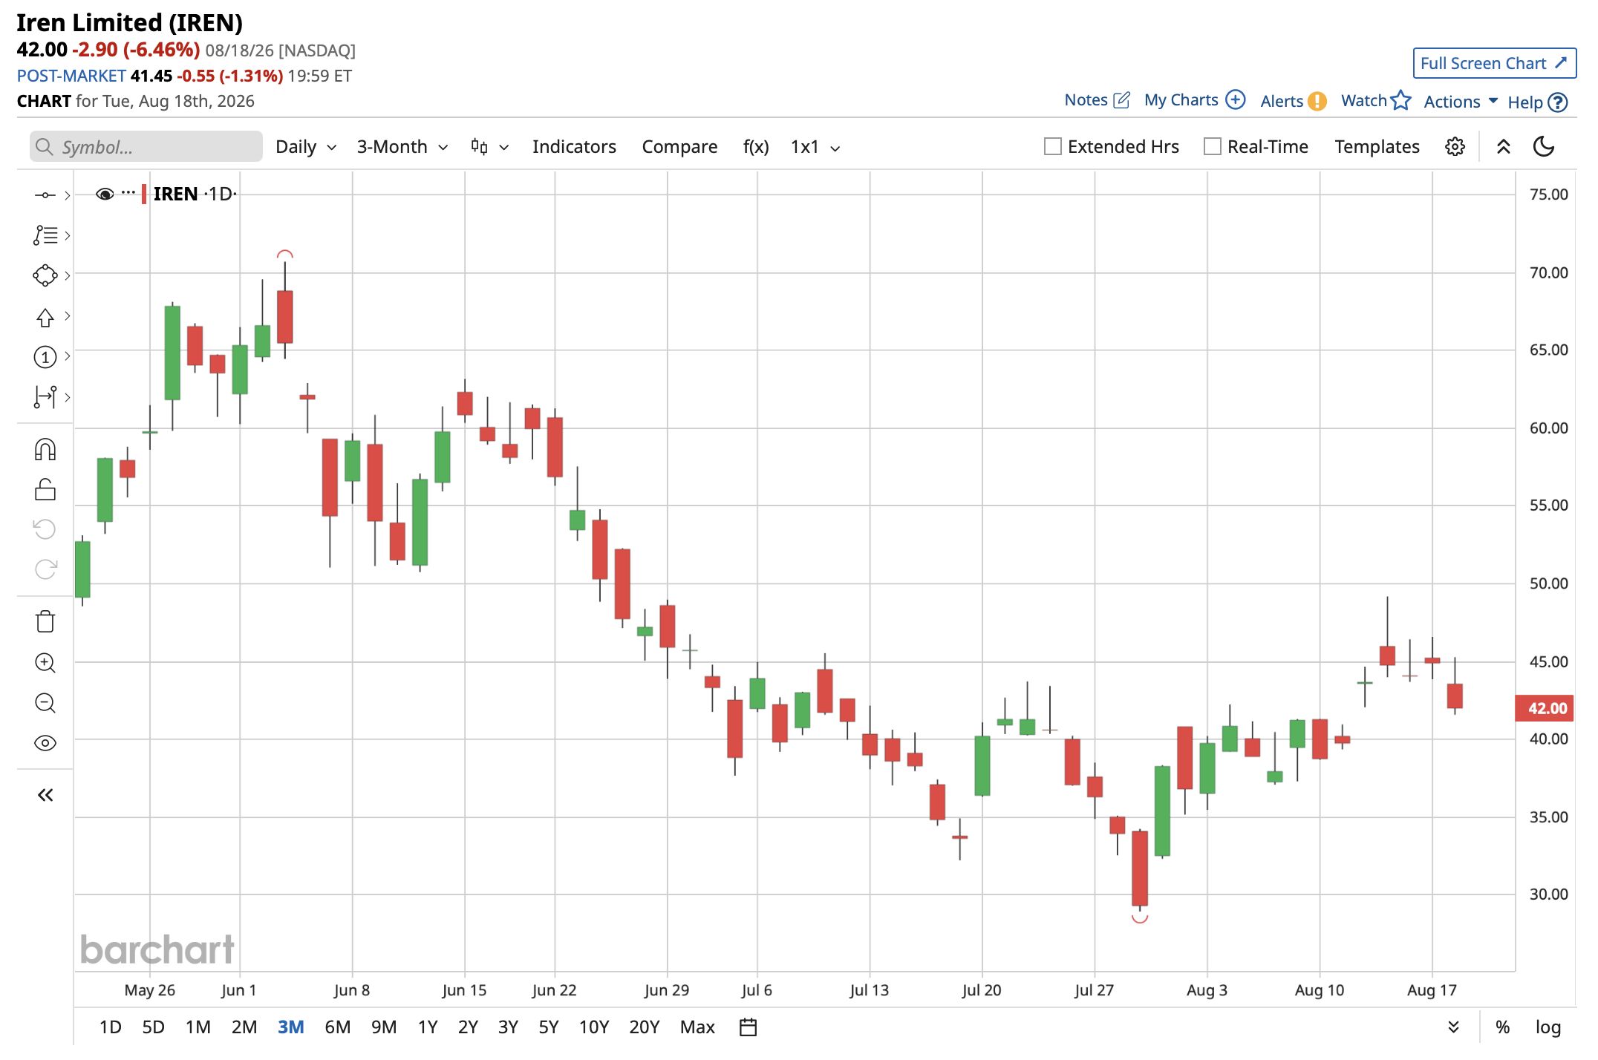1598x1060 pixels.
Task: Expand the Actions dropdown
Action: coord(1461,102)
